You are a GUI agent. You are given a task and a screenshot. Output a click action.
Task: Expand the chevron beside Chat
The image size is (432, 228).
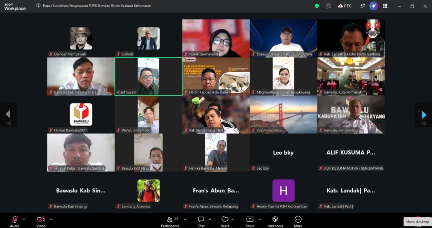[x=210, y=220]
